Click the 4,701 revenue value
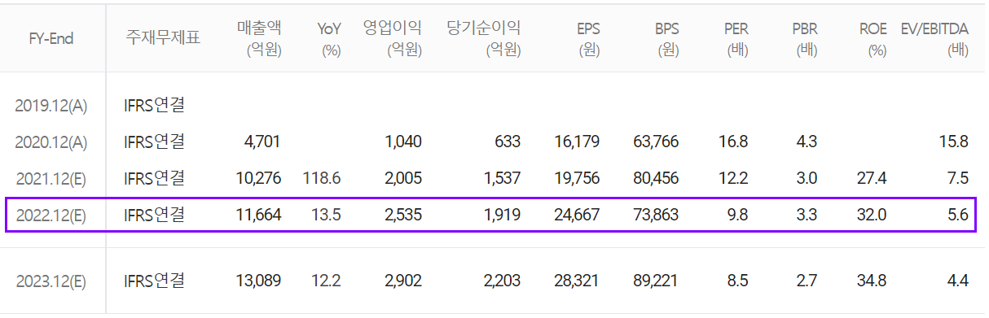This screenshot has height=318, width=989. coord(262,142)
